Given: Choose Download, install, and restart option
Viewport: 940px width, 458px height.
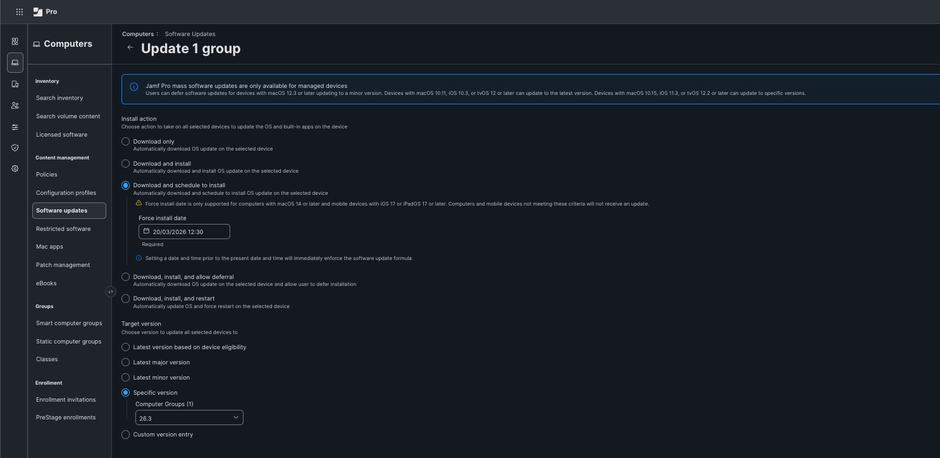Looking at the screenshot, I should click(x=125, y=298).
